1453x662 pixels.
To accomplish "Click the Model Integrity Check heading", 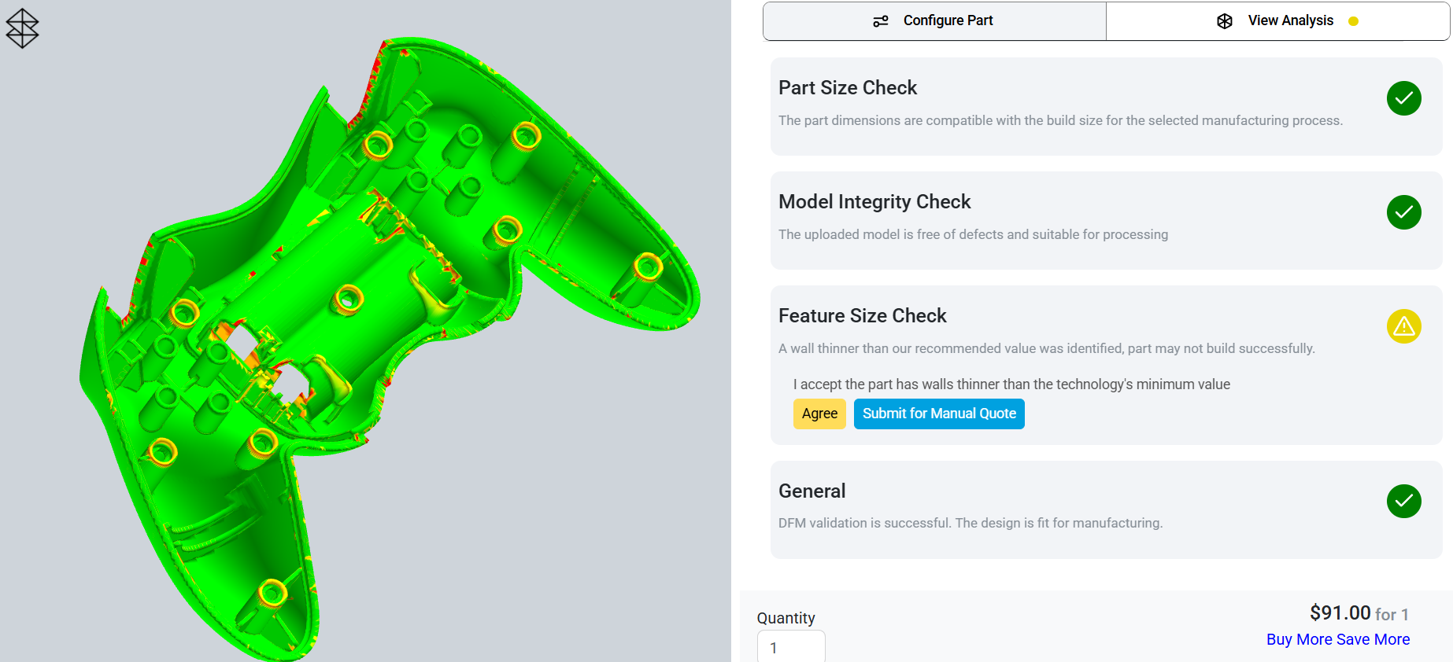I will (x=874, y=201).
